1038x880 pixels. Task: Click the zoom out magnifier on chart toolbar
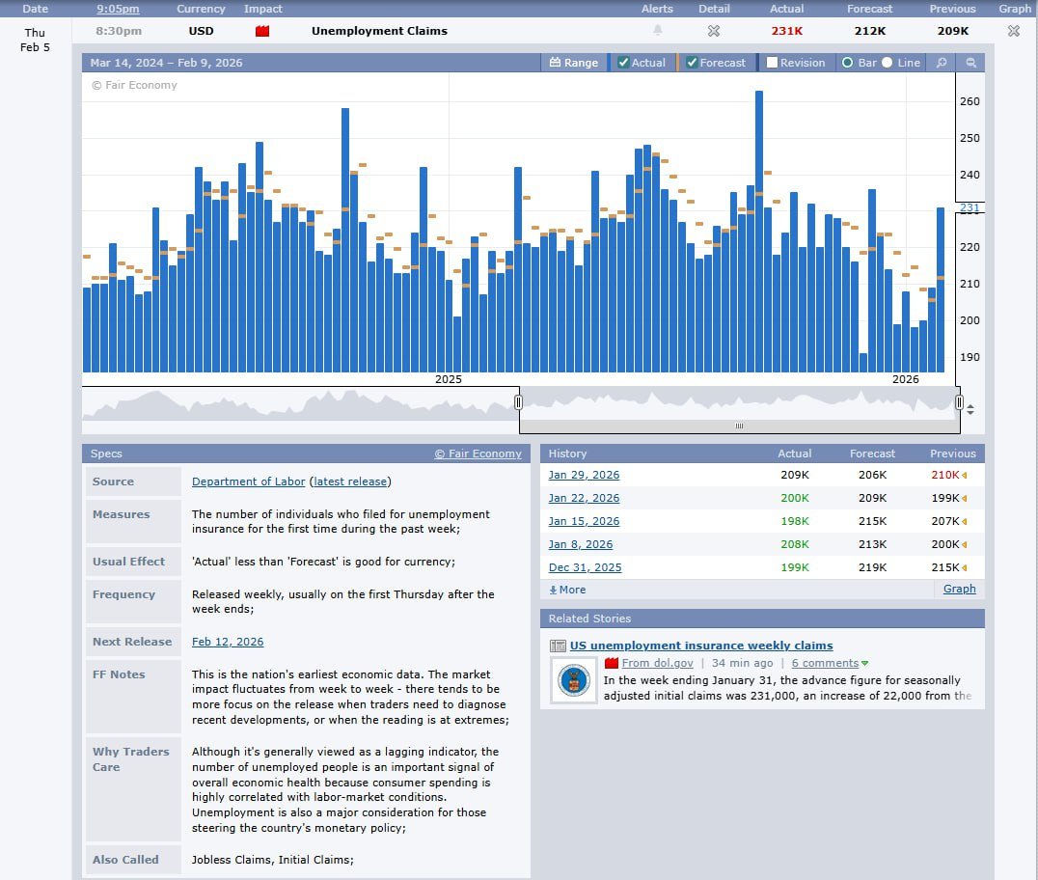click(970, 63)
